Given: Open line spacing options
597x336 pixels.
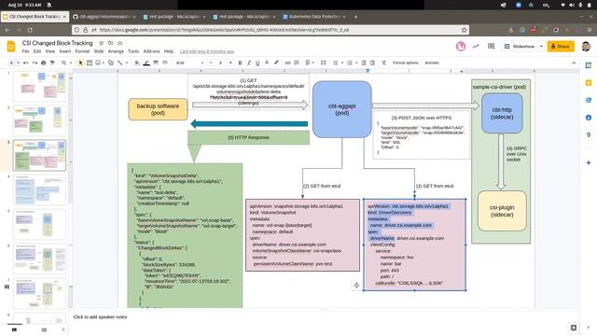Looking at the screenshot, I should [324, 63].
